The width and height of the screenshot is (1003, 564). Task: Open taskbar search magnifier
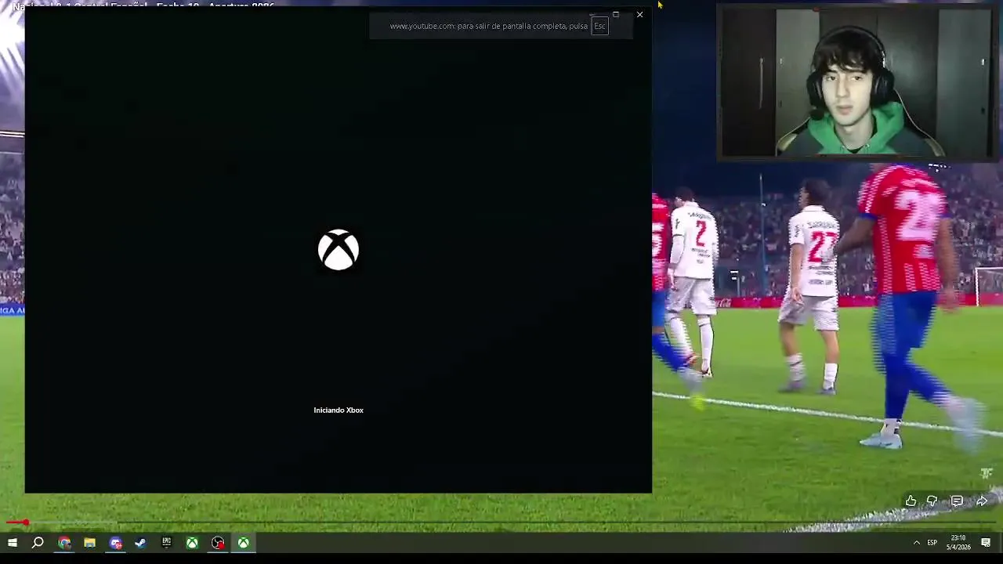click(38, 542)
